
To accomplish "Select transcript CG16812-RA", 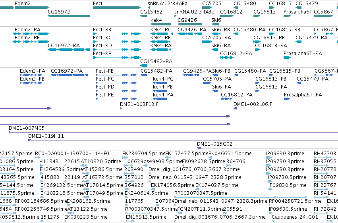I will pyautogui.click(x=227, y=58).
